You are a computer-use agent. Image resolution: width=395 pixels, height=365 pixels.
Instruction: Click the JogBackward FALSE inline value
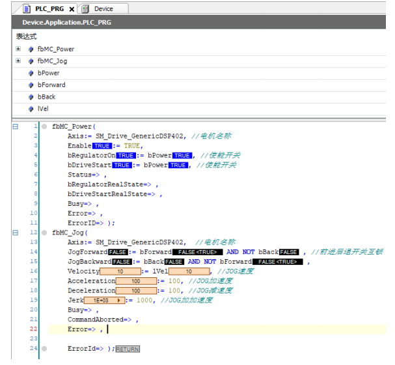pyautogui.click(x=122, y=262)
